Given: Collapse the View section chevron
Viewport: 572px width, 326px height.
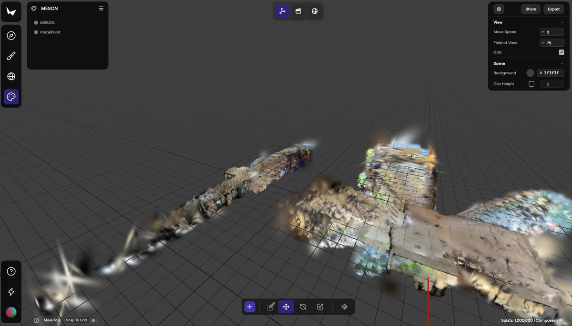Looking at the screenshot, I should [562, 22].
